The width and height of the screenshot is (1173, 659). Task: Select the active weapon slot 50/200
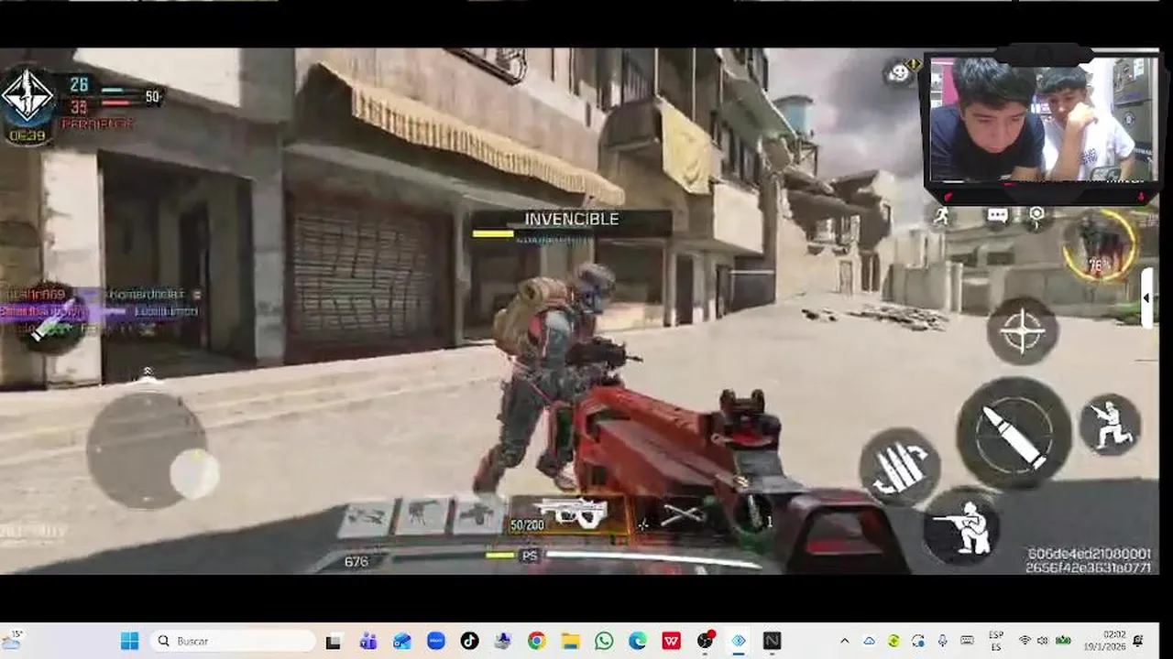coord(569,515)
